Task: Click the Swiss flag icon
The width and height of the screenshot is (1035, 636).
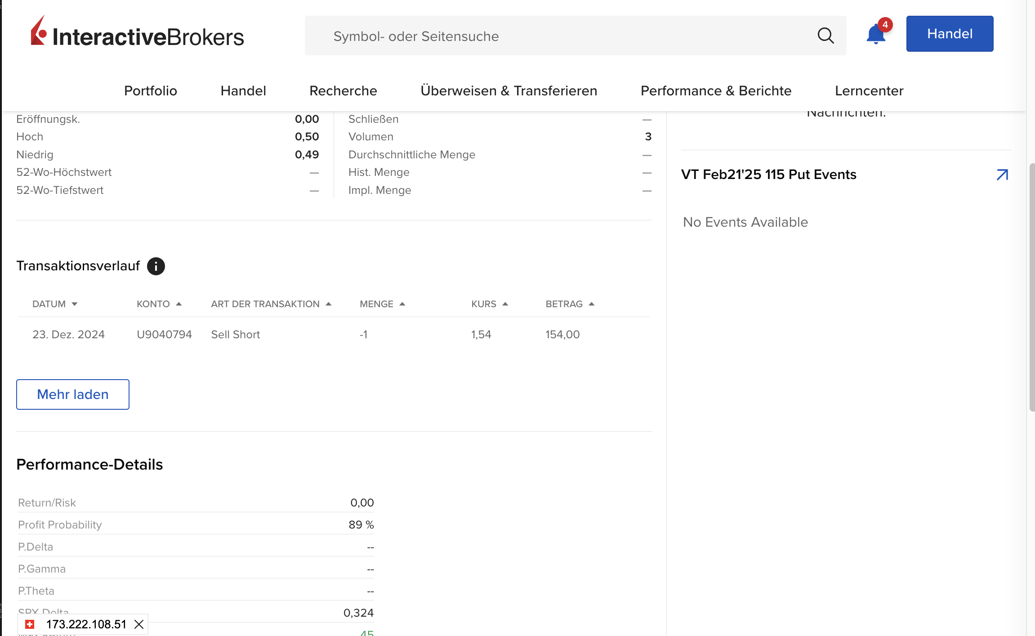Action: (30, 624)
